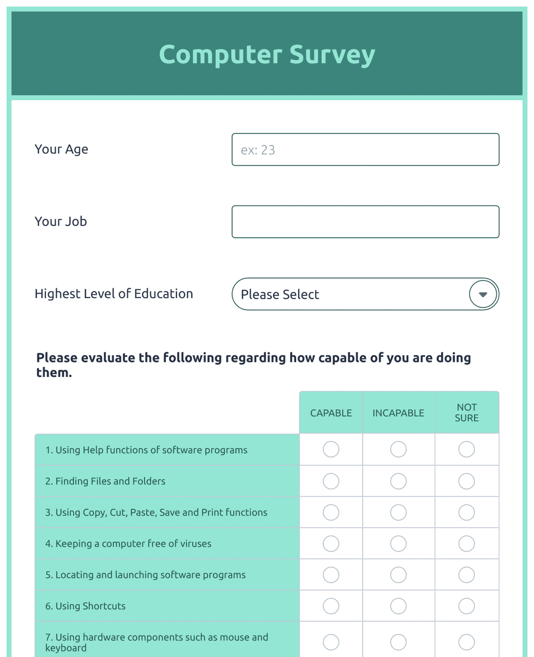Select Incapable for Finding Files and Folders
Viewport: 534px width, 657px height.
click(398, 481)
